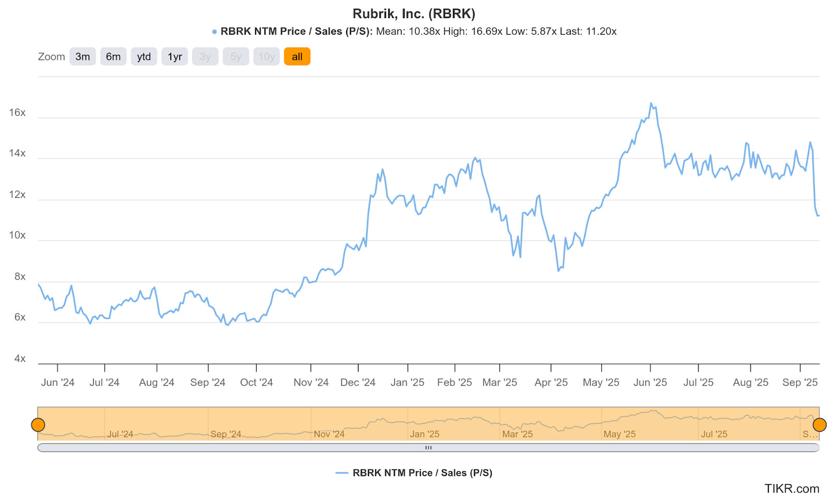Click the Rubrik, Inc. (RBRK) chart title
The width and height of the screenshot is (828, 497).
[x=414, y=13]
